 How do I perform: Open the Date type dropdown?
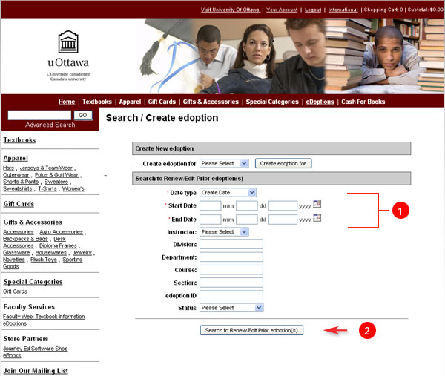tap(228, 193)
